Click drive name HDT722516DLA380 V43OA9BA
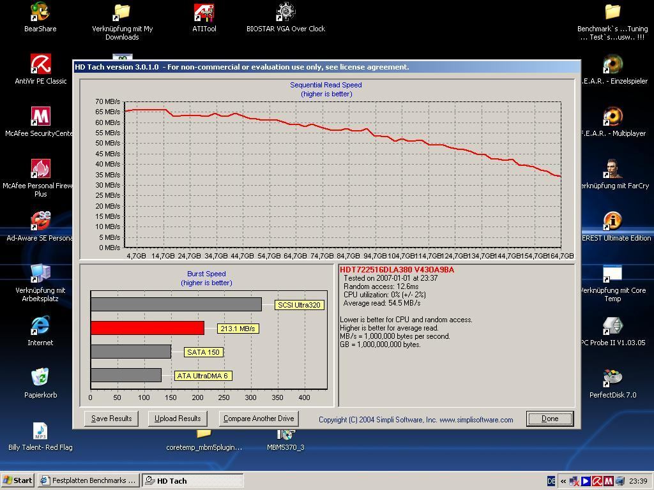 tap(397, 270)
